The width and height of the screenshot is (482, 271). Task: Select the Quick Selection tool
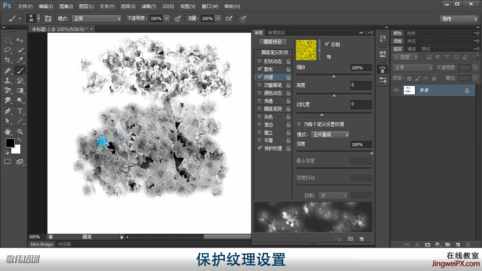(x=20, y=50)
